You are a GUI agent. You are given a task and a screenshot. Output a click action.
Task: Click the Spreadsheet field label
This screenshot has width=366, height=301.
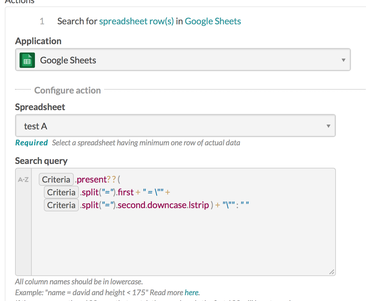coord(40,107)
